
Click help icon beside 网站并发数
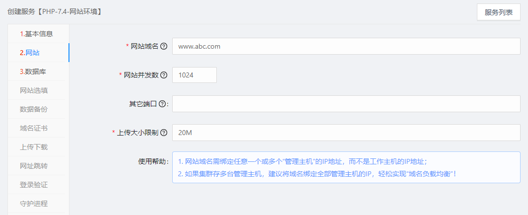(164, 75)
